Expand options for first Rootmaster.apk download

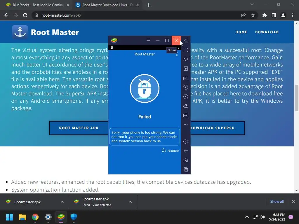(62, 202)
